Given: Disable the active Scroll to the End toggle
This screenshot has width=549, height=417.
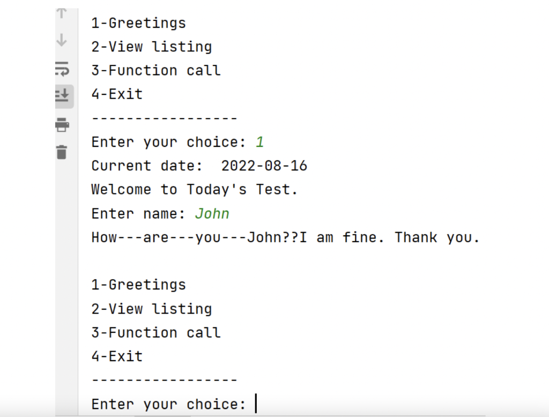Looking at the screenshot, I should [62, 96].
